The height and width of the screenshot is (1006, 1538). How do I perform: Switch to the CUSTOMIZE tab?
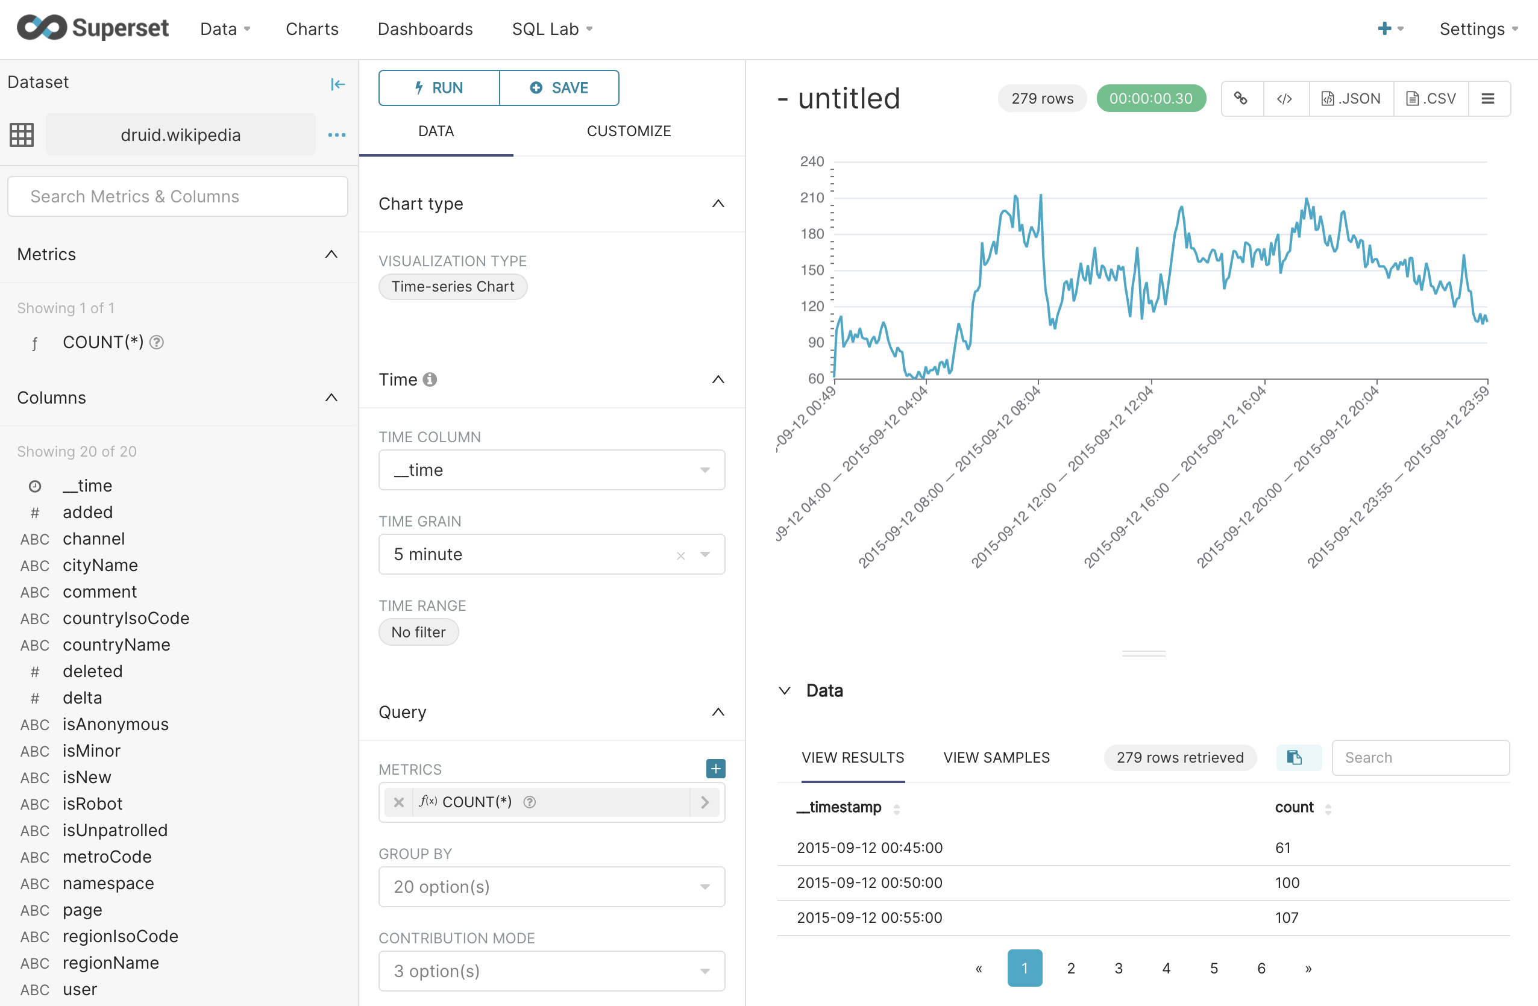[x=629, y=131]
